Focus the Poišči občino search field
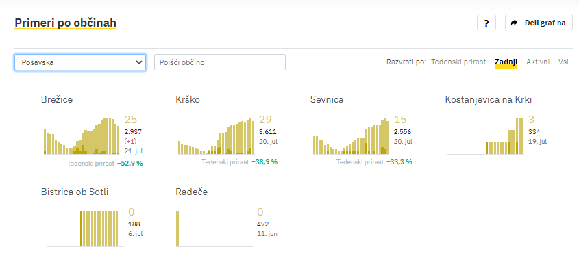The height and width of the screenshot is (260, 579). [x=220, y=62]
